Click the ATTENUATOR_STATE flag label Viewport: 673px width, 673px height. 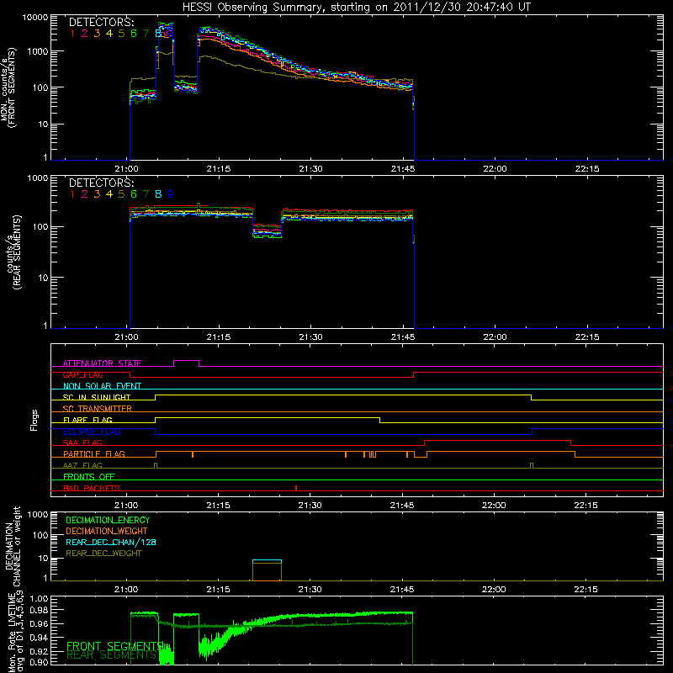pos(102,363)
